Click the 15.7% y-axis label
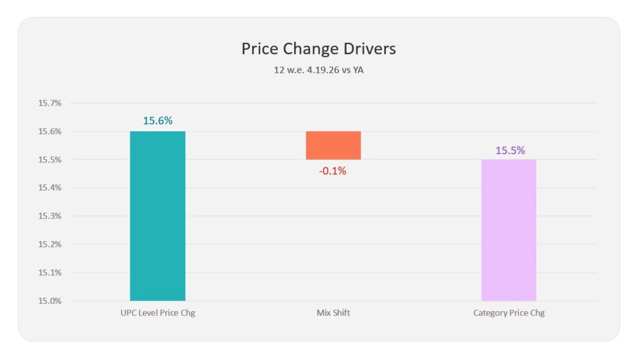This screenshot has height=358, width=638. pyautogui.click(x=50, y=103)
